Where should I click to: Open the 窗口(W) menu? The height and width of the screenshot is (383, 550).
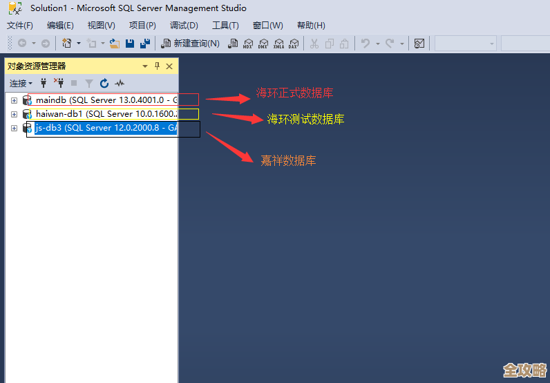point(267,26)
